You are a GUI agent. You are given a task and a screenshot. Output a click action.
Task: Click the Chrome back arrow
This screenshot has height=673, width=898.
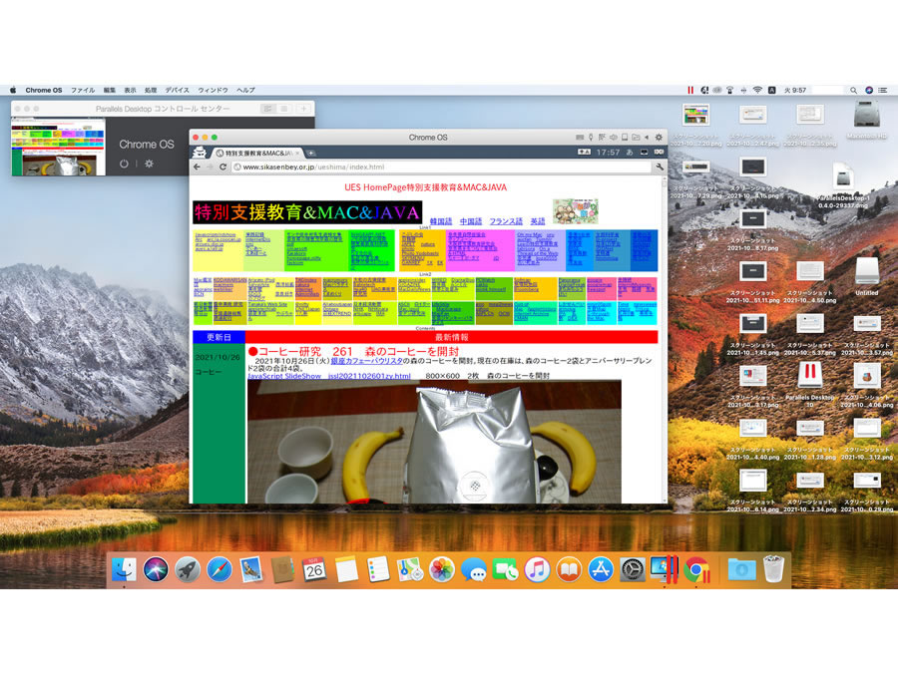click(x=197, y=168)
